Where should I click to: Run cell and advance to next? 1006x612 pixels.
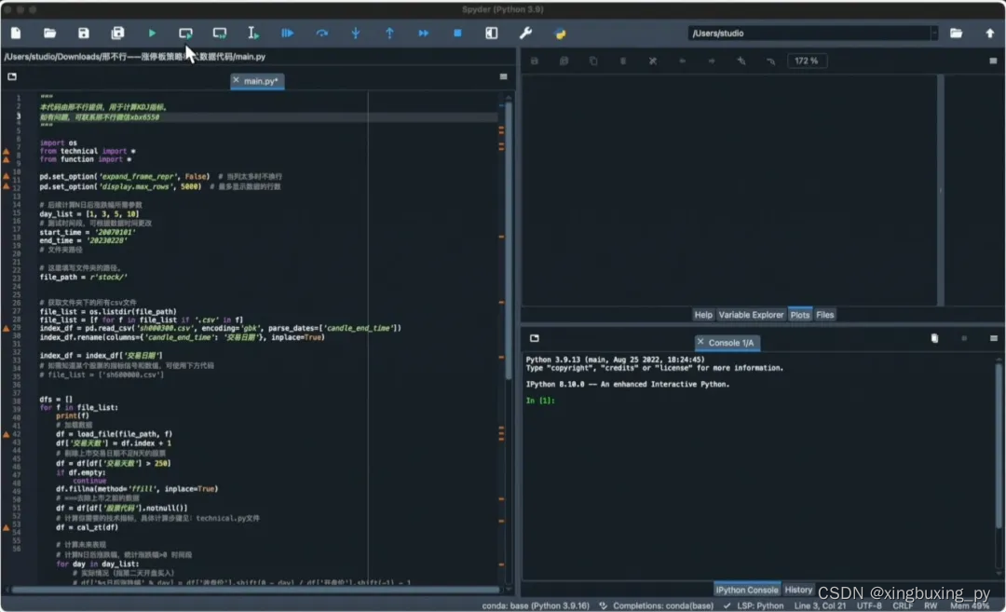(x=220, y=34)
